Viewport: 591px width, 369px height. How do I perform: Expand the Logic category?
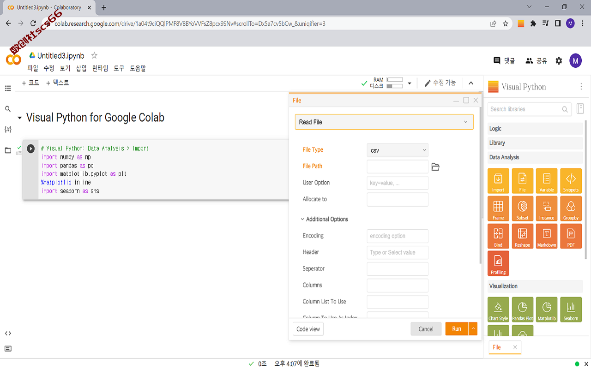pos(535,129)
